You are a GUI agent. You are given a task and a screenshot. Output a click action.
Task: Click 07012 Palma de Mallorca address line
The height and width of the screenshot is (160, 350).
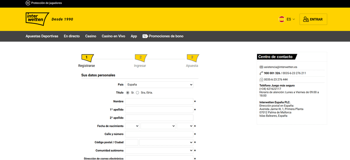pos(275,112)
